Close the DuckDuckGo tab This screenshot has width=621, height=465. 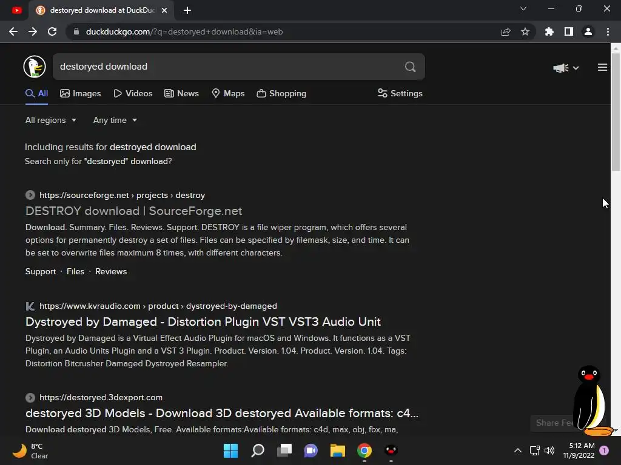pyautogui.click(x=164, y=10)
